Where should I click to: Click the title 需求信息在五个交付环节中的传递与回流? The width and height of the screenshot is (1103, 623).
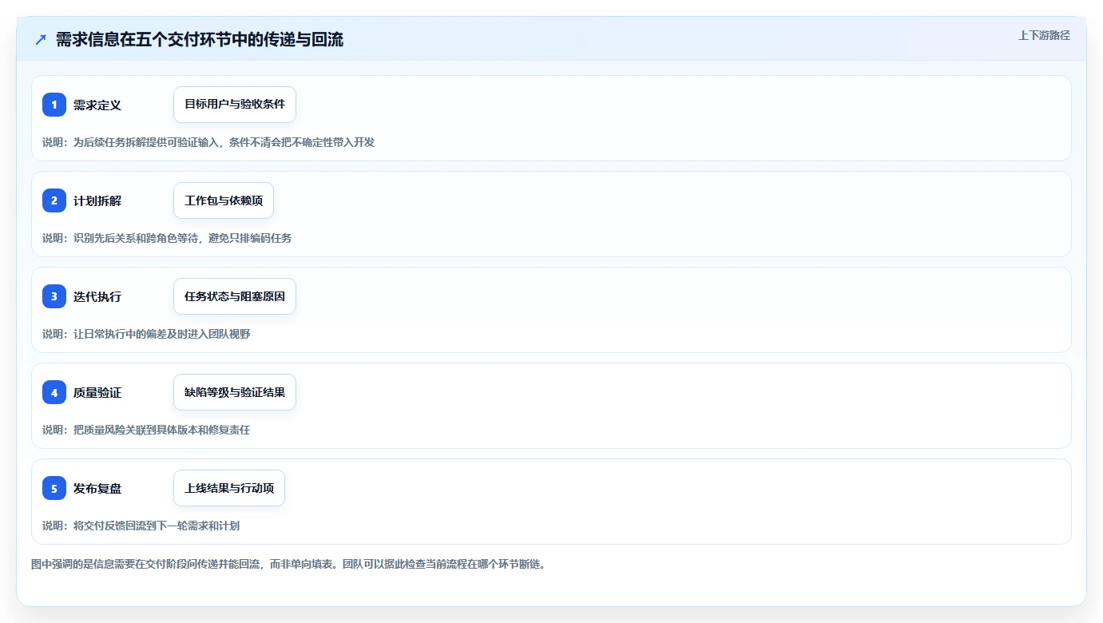coord(200,40)
